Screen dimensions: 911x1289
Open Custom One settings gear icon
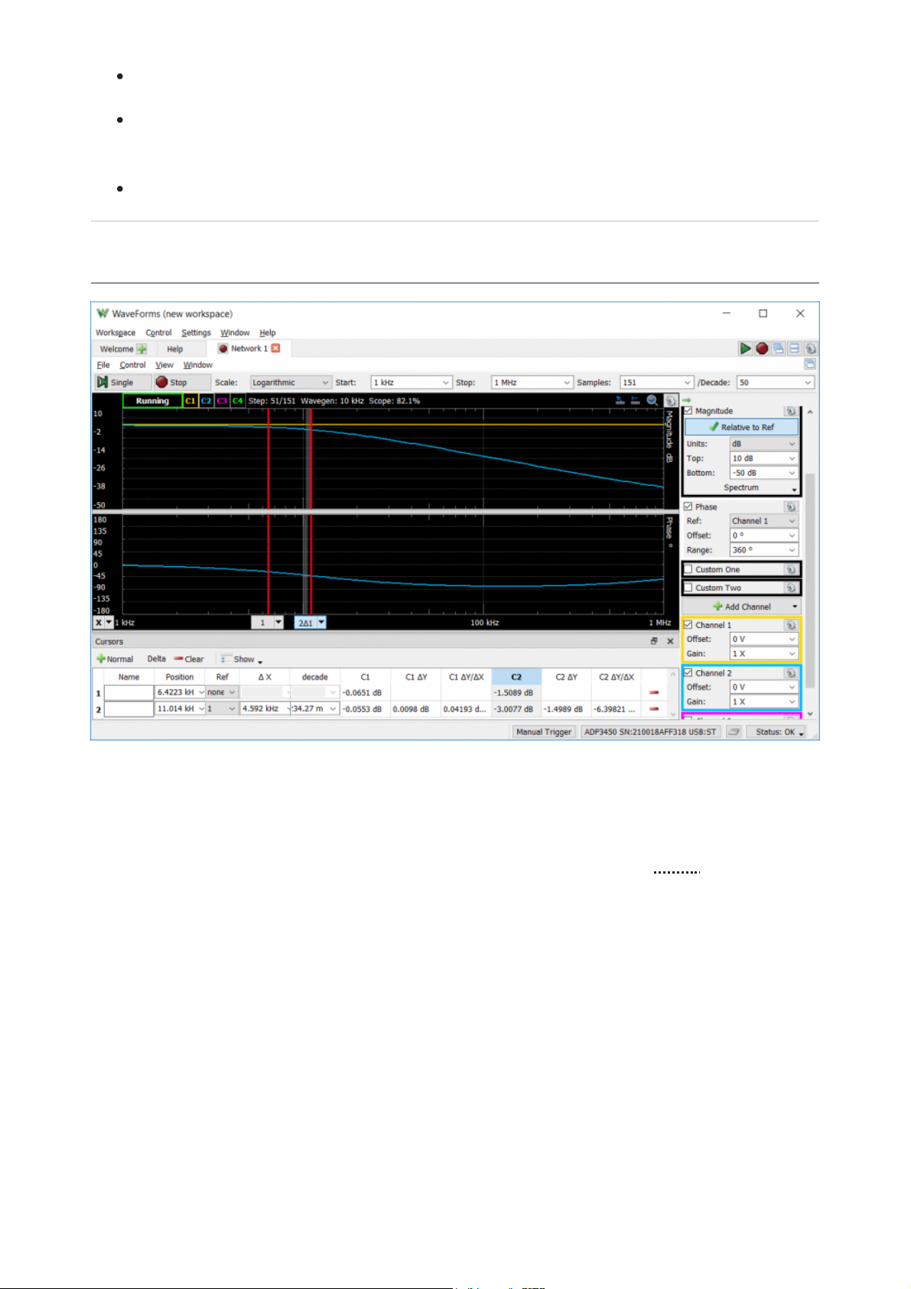coord(791,569)
